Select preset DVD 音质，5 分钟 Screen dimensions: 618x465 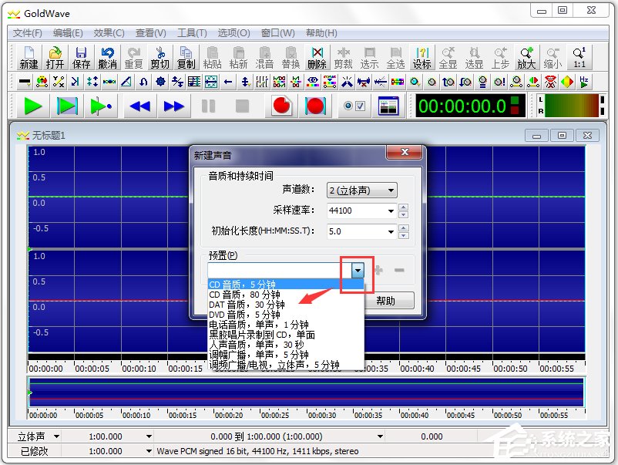pos(286,315)
